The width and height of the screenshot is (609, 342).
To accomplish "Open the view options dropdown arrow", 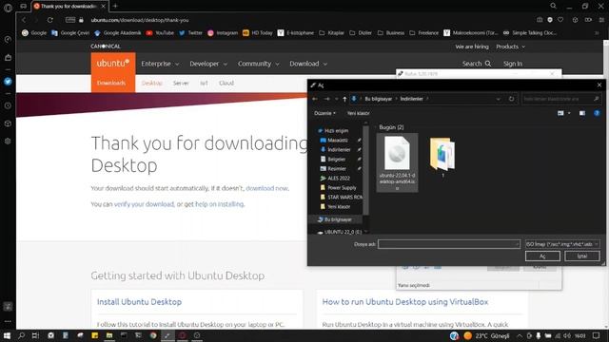I will tap(569, 113).
